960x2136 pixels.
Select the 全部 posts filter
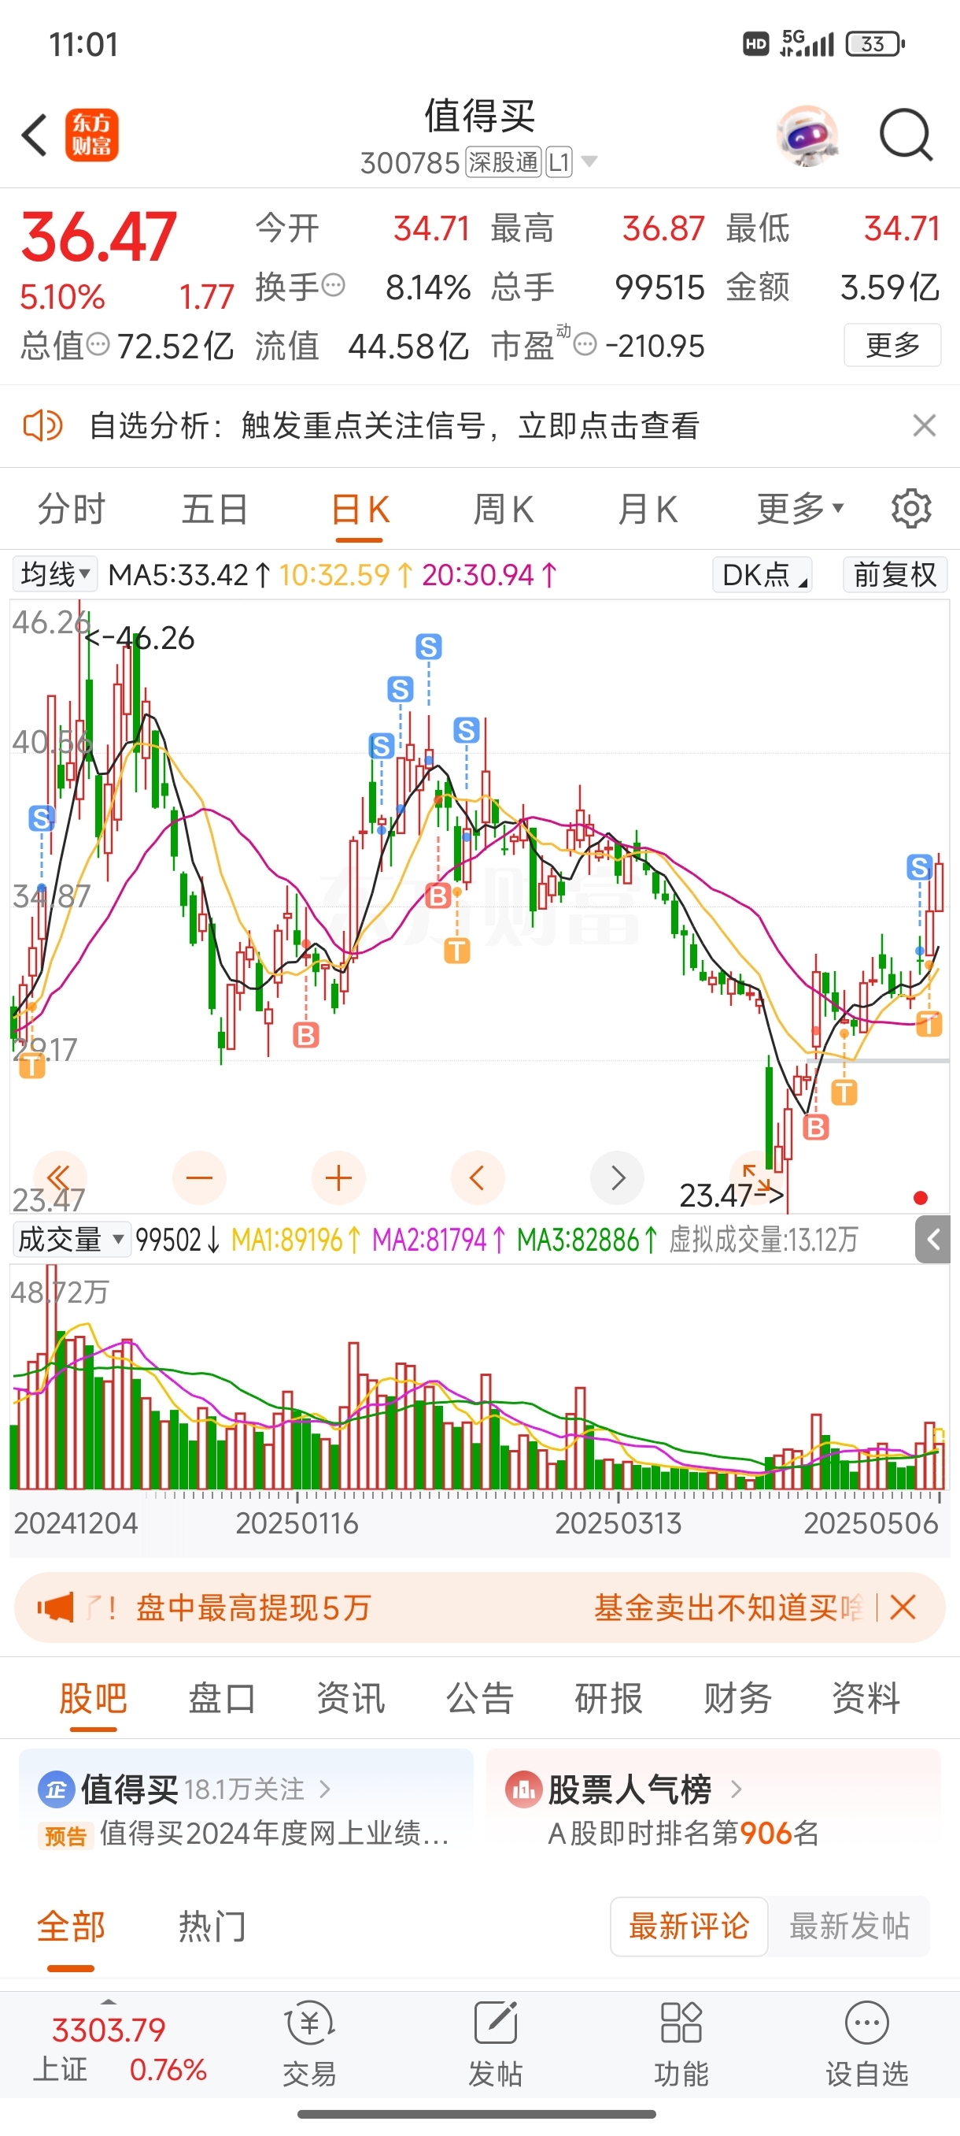point(70,1927)
